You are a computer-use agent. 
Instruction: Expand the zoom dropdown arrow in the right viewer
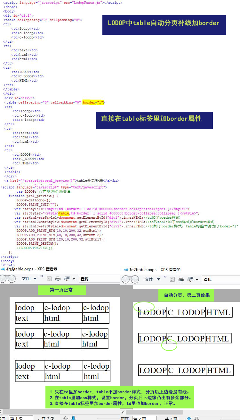197,280
